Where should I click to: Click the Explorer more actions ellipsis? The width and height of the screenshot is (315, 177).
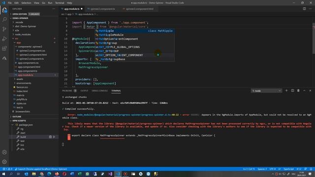[x=54, y=9]
